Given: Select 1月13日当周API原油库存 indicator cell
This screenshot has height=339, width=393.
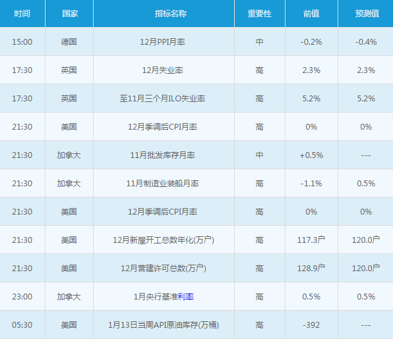Looking at the screenshot, I should tap(164, 325).
